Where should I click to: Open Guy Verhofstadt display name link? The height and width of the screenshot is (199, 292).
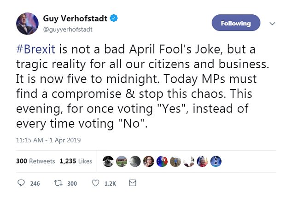76,19
